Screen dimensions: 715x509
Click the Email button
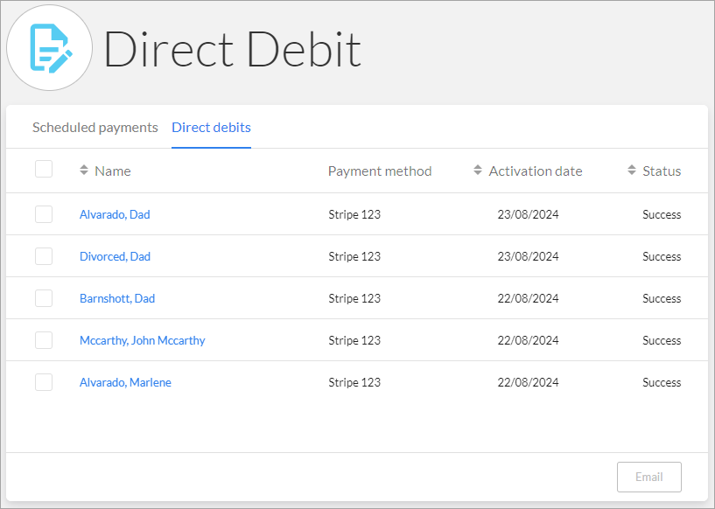tap(649, 478)
